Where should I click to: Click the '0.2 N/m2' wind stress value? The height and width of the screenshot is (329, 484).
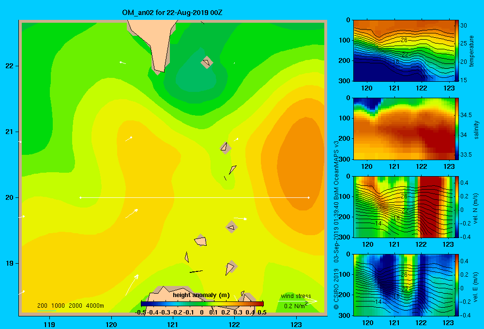point(295,306)
